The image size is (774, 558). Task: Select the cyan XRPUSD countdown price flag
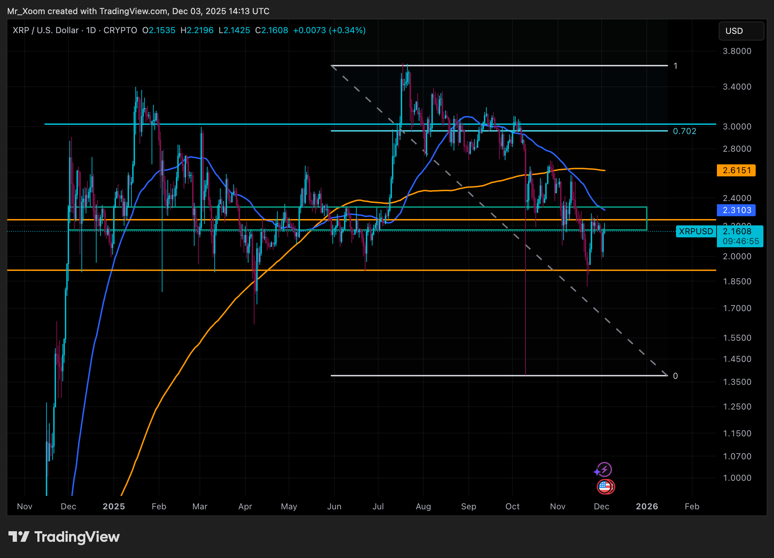tap(740, 236)
